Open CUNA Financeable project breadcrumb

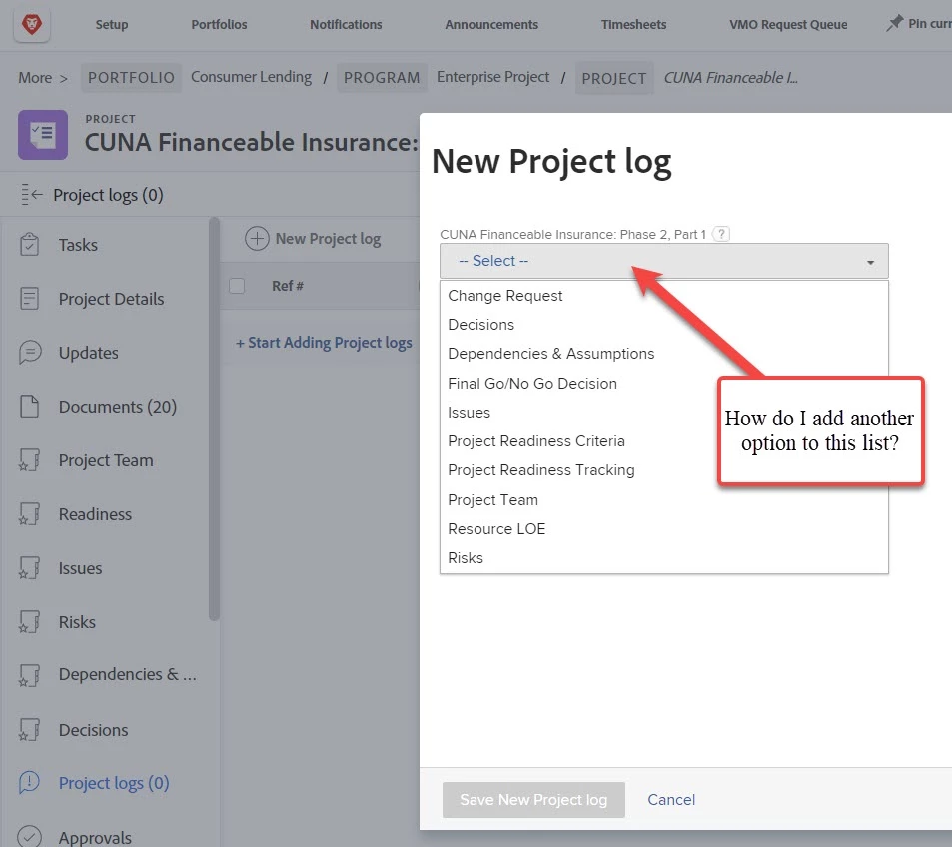tap(730, 78)
